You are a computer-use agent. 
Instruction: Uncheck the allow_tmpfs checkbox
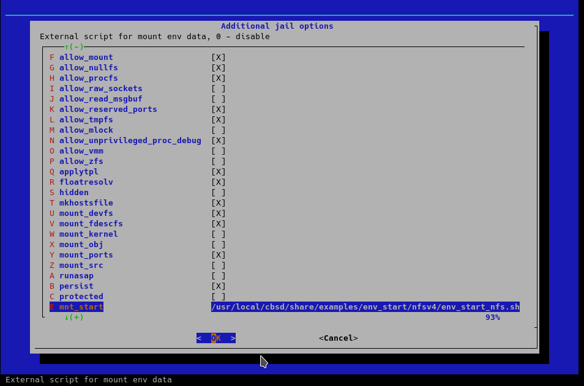tap(219, 120)
